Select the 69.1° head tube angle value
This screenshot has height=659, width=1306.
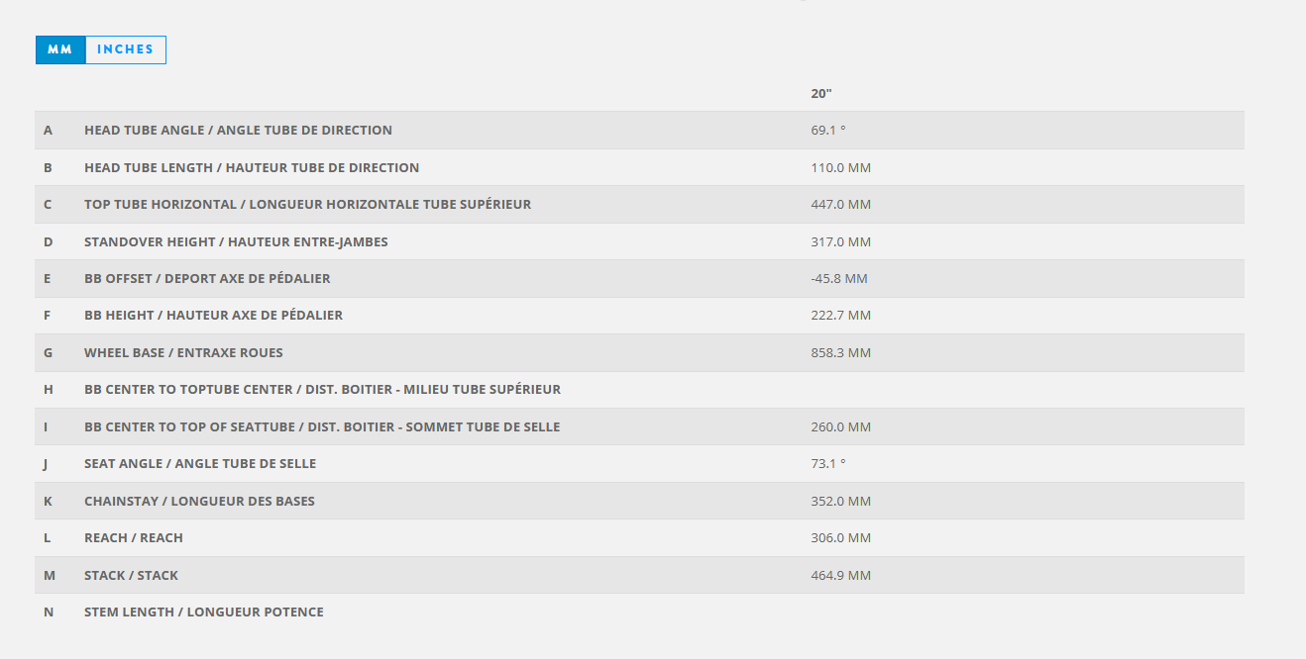(828, 131)
